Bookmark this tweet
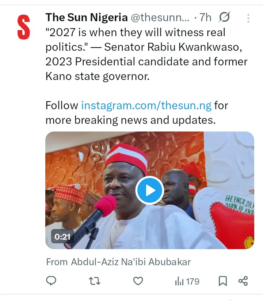Screen dimensions: 263x301 [222, 281]
